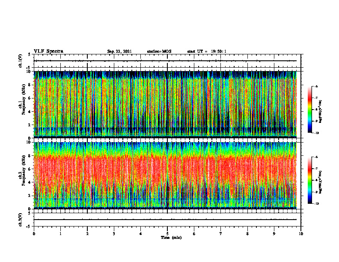Click the "-6" tick on ch.2 colorbar
This screenshot has height=262, width=339.
click(316, 157)
